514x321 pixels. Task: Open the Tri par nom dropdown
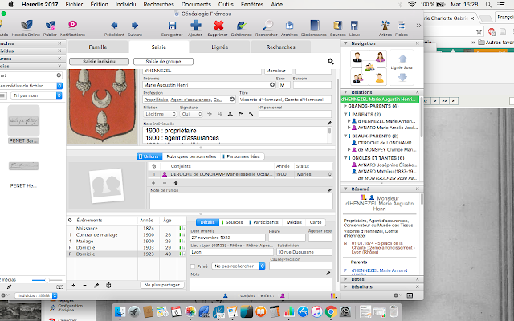click(36, 95)
